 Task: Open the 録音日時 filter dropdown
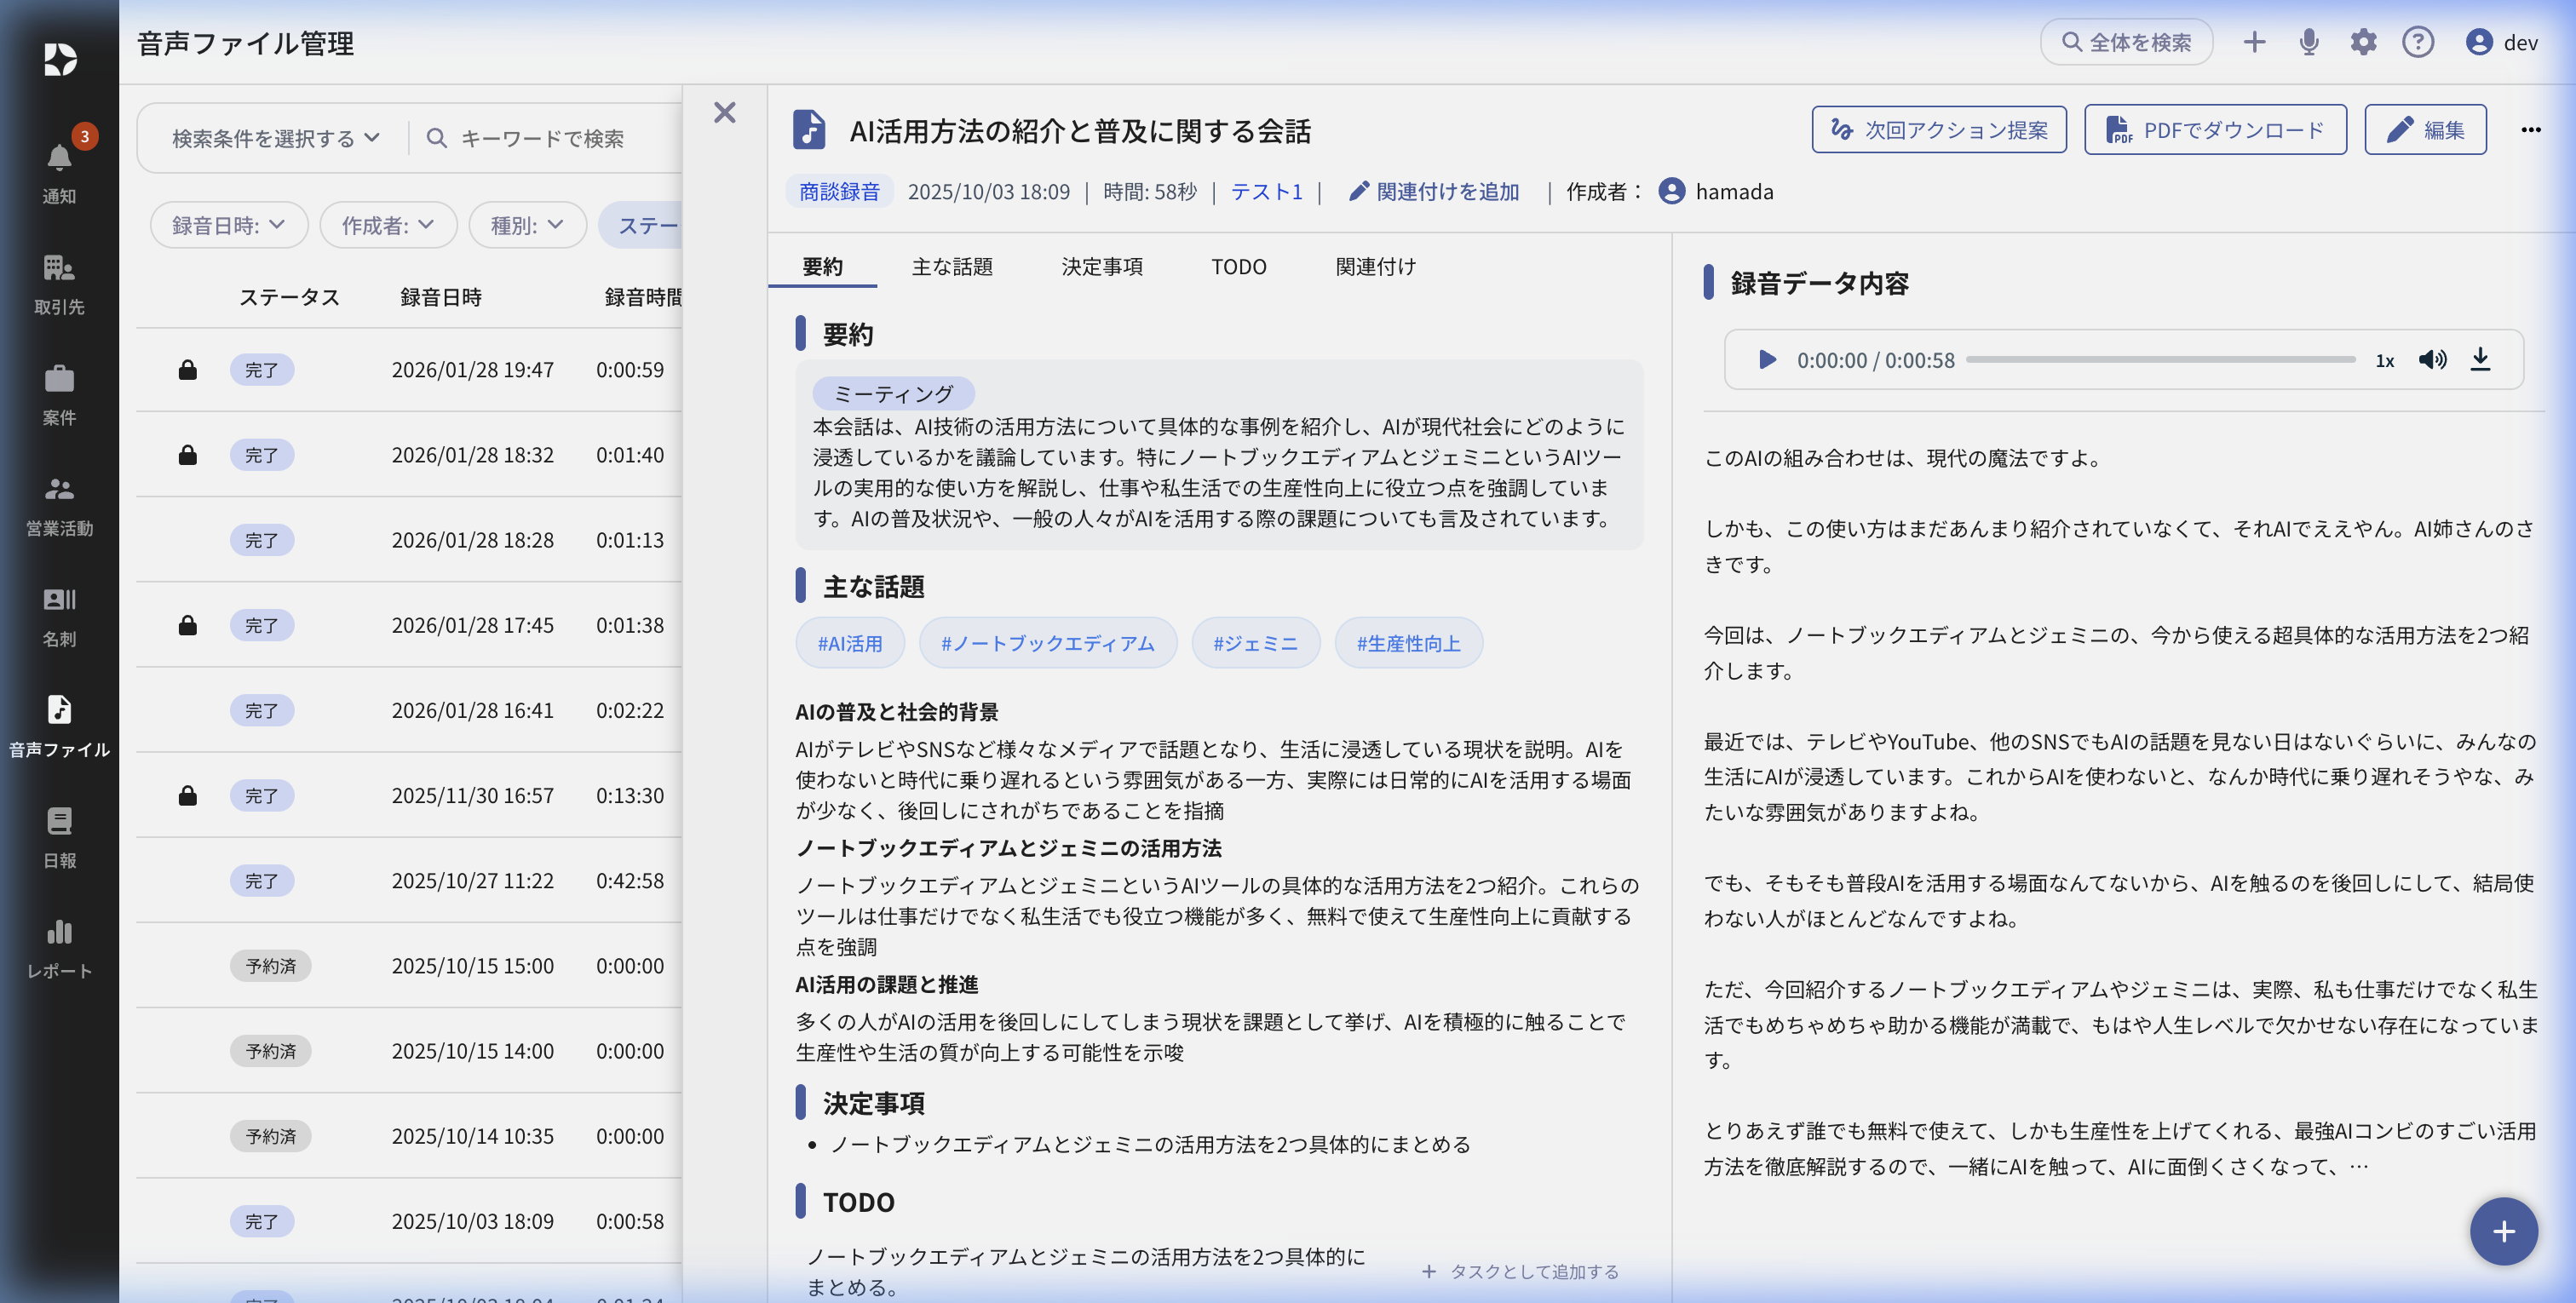(x=228, y=225)
